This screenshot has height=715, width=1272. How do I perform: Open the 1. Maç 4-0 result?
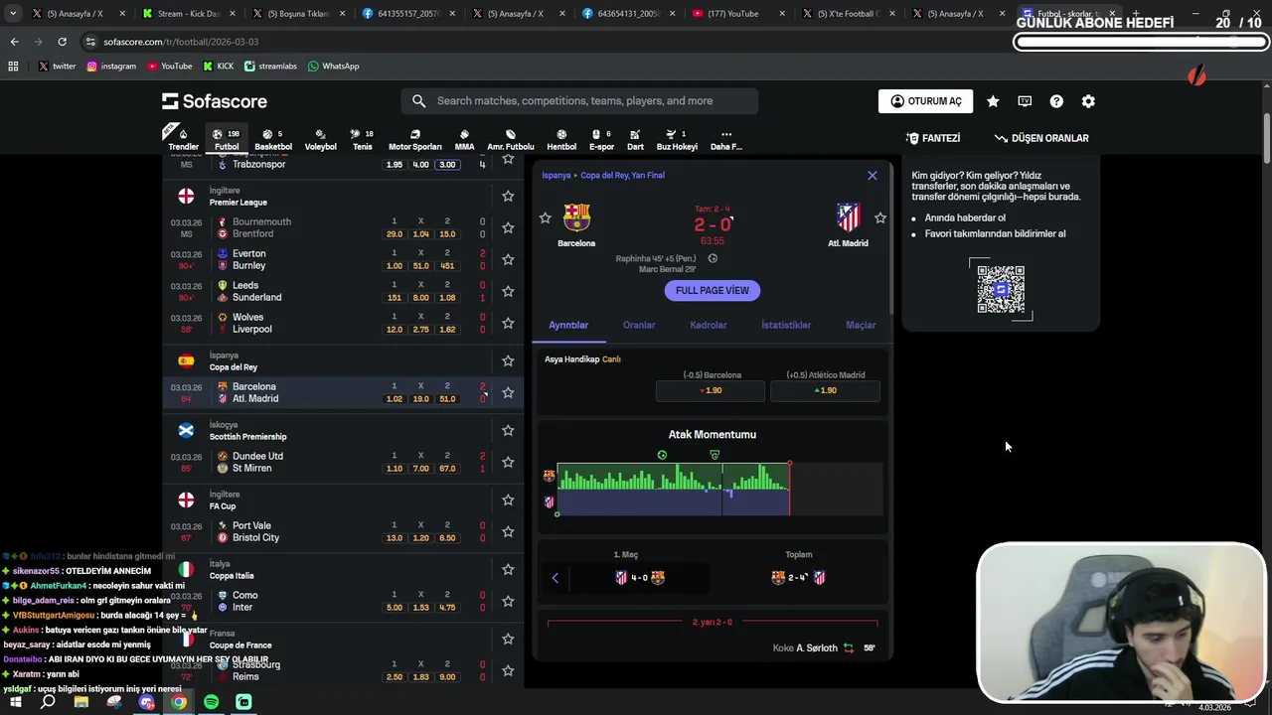pyautogui.click(x=639, y=578)
